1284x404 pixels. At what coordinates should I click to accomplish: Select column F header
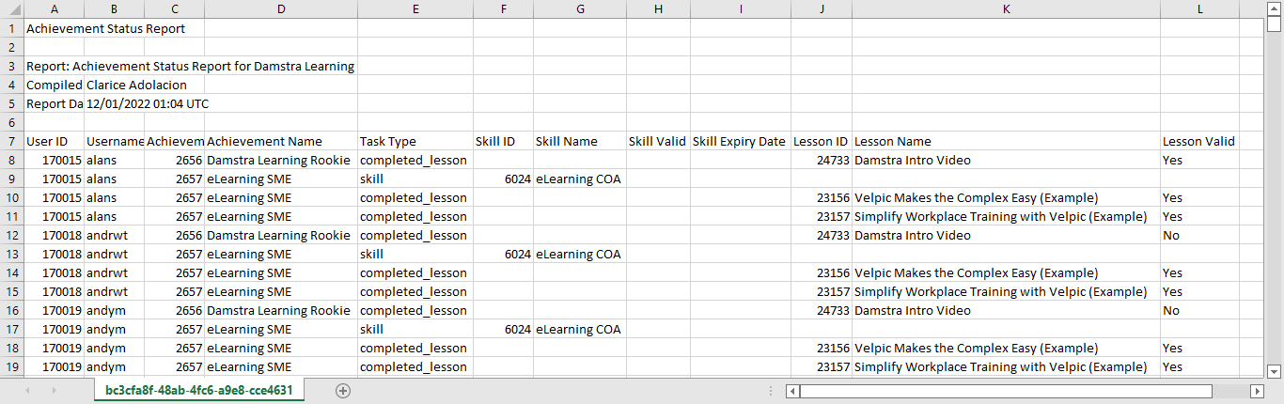(x=502, y=8)
